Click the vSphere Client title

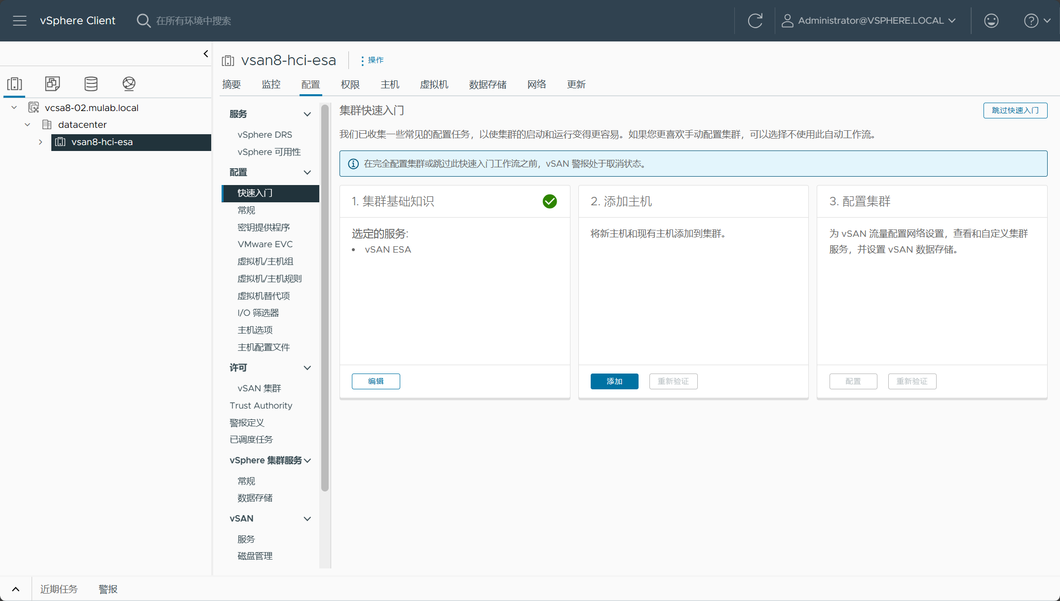tap(77, 21)
